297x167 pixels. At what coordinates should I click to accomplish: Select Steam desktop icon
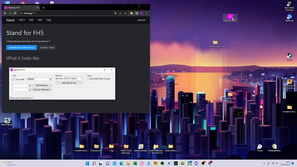(x=290, y=57)
